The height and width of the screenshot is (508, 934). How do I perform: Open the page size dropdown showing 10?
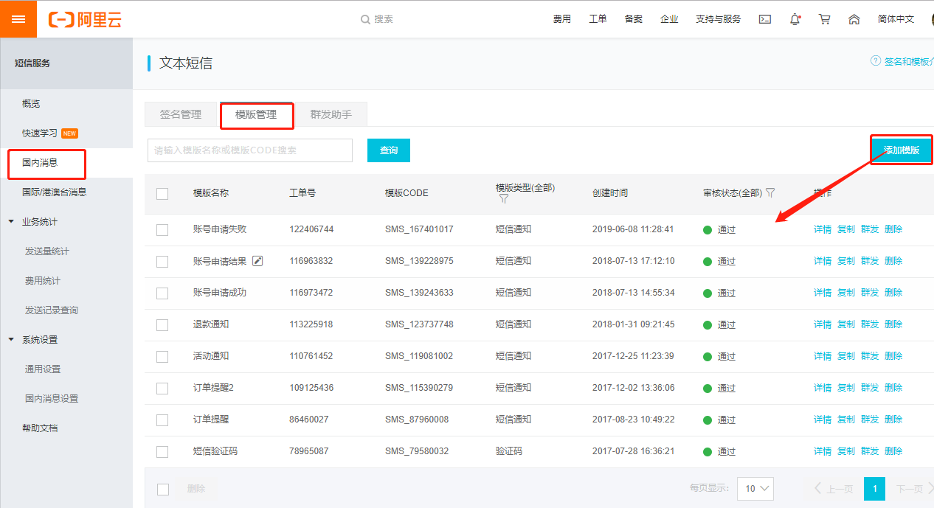(755, 488)
